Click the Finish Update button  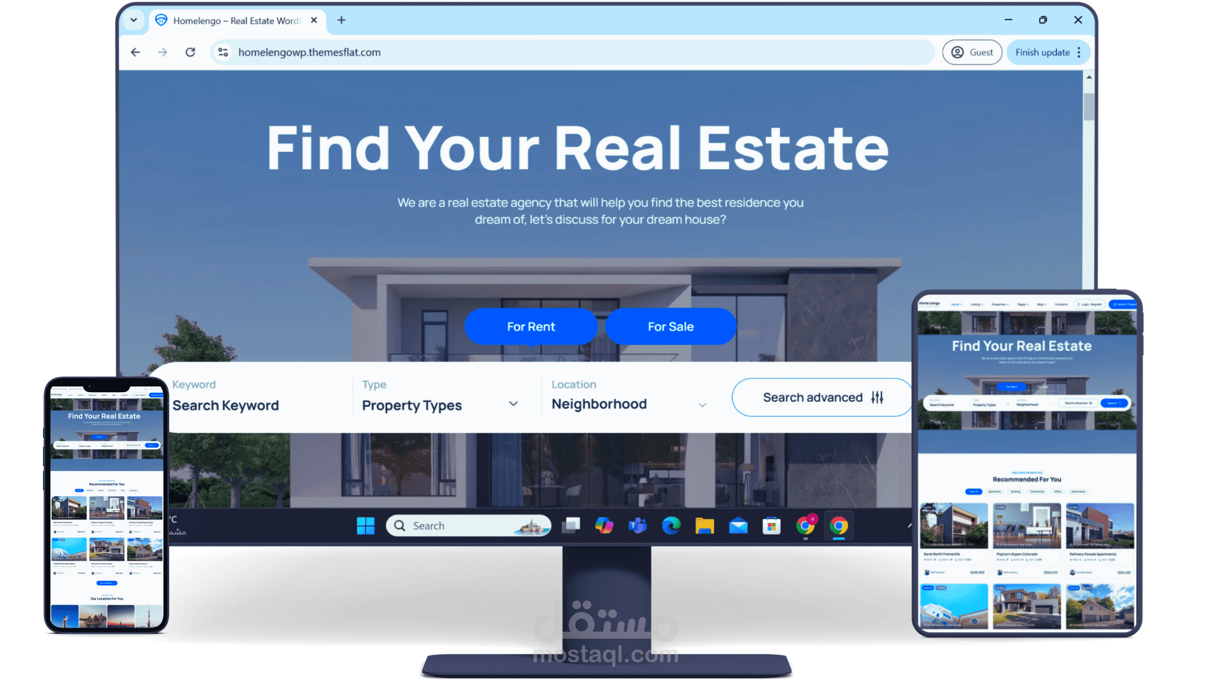1042,52
